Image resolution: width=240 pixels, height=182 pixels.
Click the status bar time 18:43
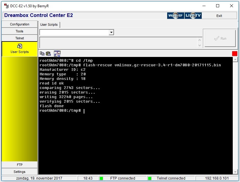[88, 178]
